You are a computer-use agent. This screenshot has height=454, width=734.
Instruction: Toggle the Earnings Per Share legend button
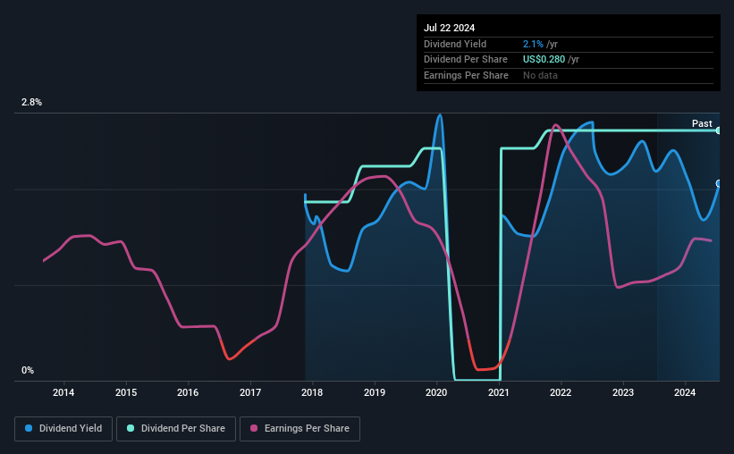click(x=300, y=429)
